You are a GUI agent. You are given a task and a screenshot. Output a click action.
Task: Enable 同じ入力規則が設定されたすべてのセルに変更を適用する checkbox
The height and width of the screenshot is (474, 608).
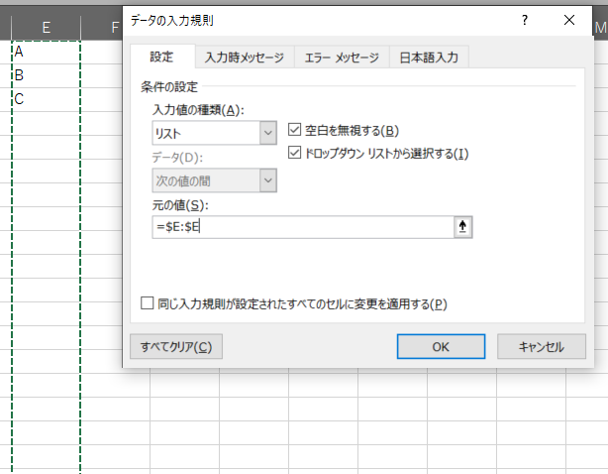(147, 302)
